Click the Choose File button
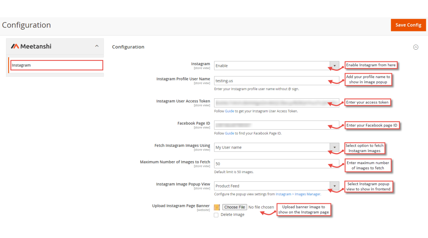The width and height of the screenshot is (428, 238). pyautogui.click(x=235, y=207)
